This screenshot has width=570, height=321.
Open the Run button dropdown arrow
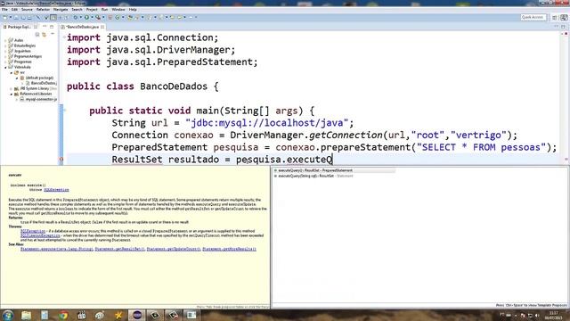coord(92,18)
